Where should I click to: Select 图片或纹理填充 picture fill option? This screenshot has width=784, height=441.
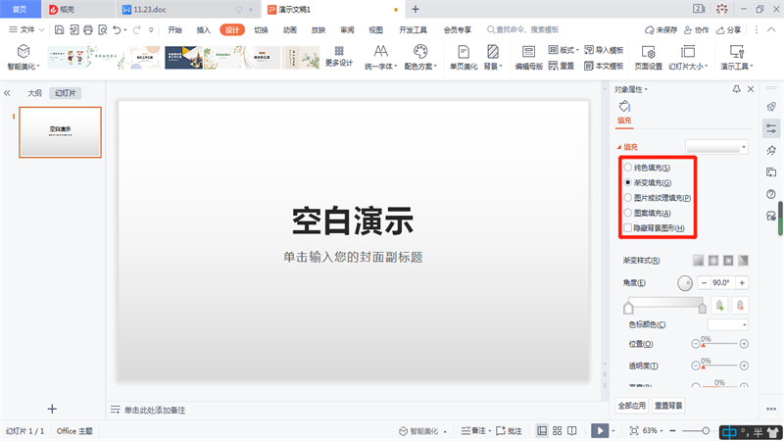pos(658,198)
